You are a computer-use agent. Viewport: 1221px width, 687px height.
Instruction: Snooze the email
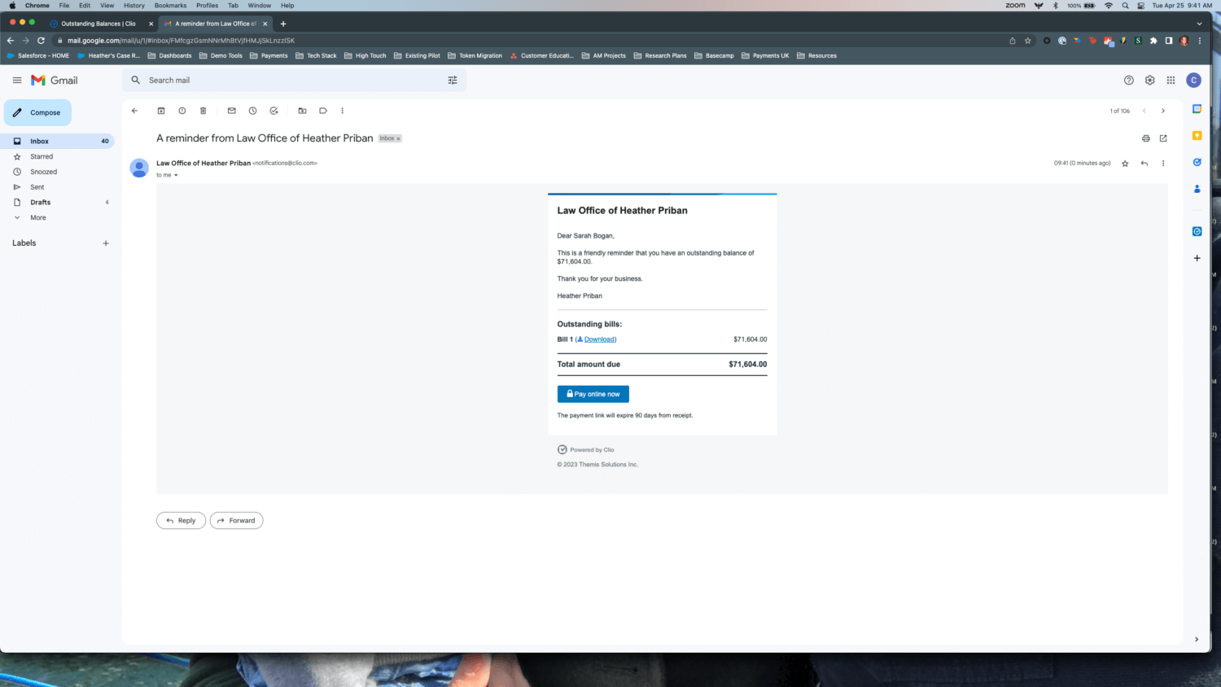252,110
